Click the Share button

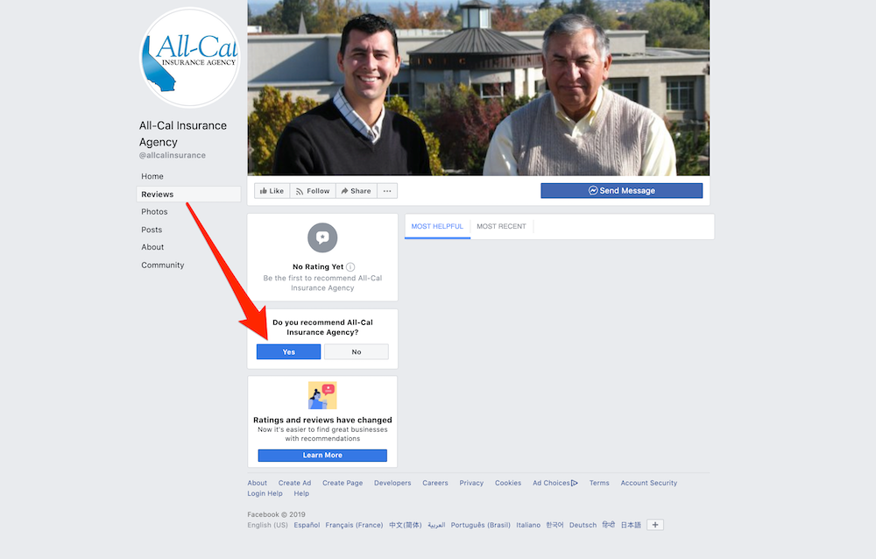pyautogui.click(x=357, y=191)
